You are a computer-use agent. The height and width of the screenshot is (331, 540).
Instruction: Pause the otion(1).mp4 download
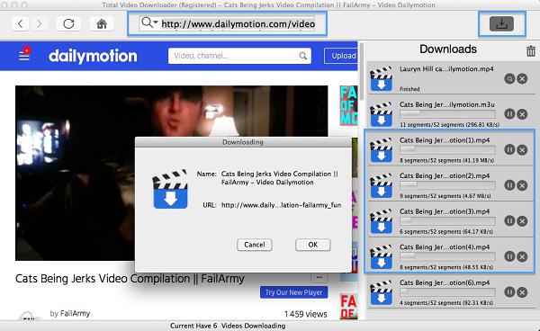509,149
